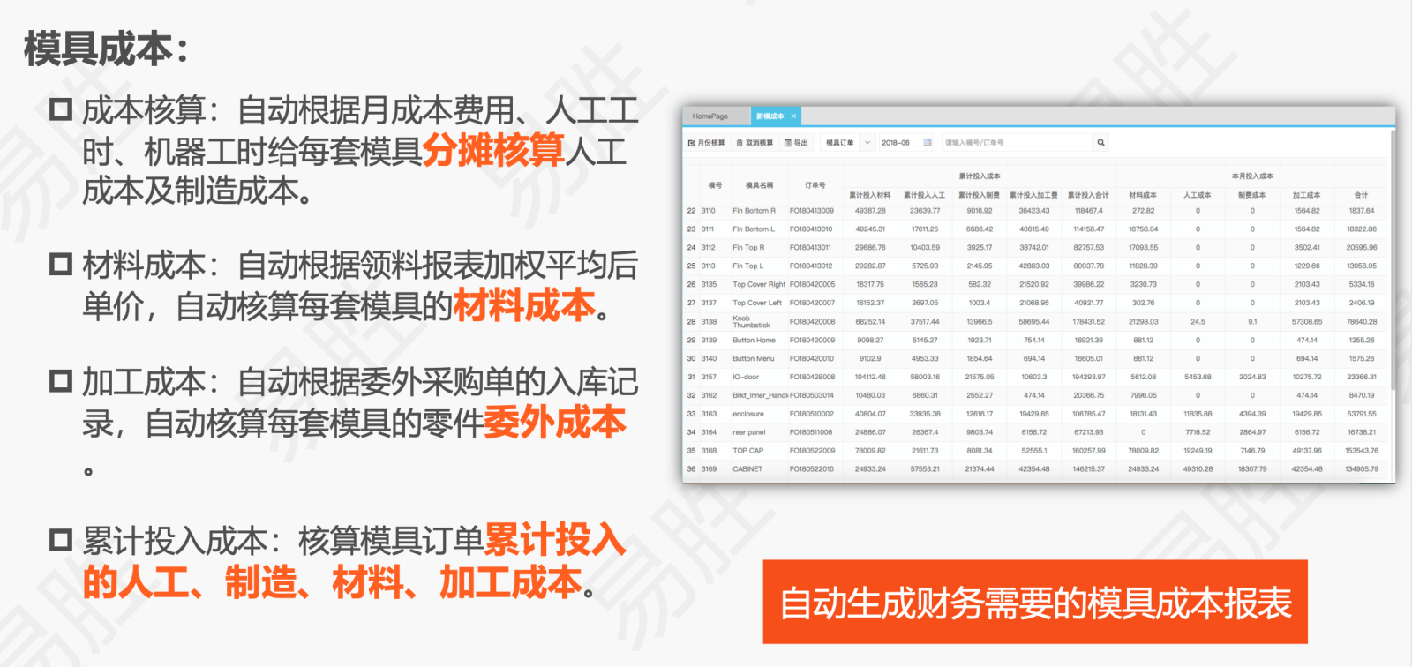Click the 24.5 labor cost cell
The height and width of the screenshot is (667, 1412).
tap(1198, 321)
